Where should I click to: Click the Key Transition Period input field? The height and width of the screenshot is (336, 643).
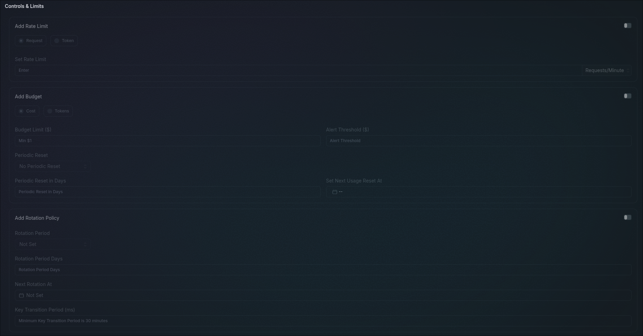(323, 321)
